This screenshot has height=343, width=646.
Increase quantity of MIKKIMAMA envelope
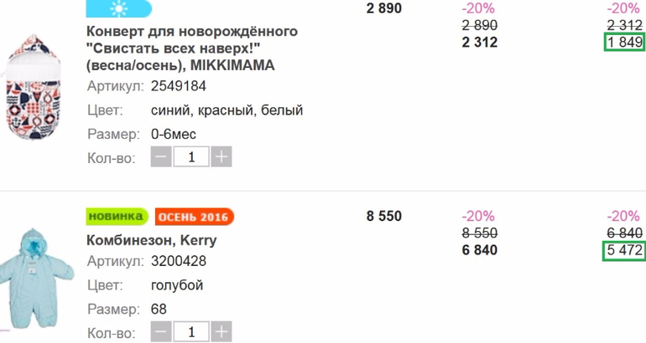221,156
